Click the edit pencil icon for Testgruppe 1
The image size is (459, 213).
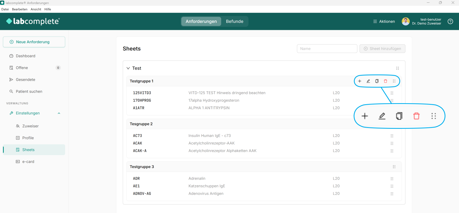[x=368, y=81]
